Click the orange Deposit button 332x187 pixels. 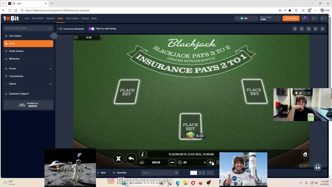291,18
